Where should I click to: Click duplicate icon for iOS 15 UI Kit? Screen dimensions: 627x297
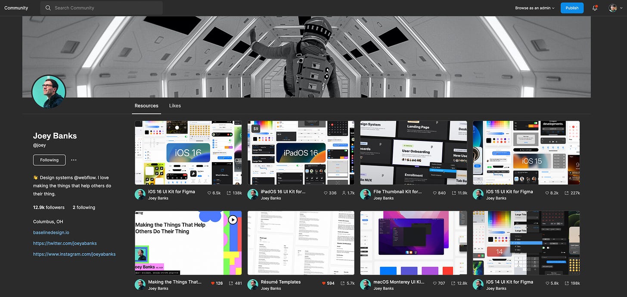pyautogui.click(x=566, y=193)
